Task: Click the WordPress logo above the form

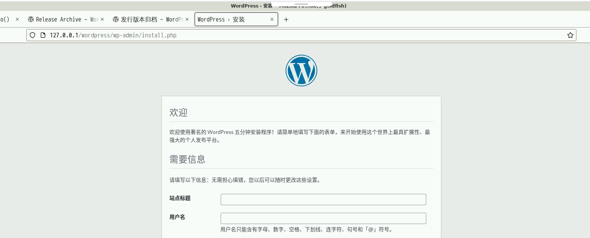Action: [301, 71]
